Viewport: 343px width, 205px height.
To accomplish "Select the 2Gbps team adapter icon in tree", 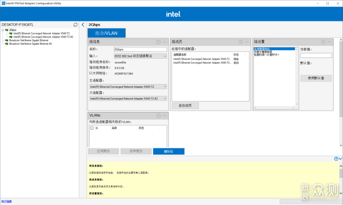I will (7, 30).
